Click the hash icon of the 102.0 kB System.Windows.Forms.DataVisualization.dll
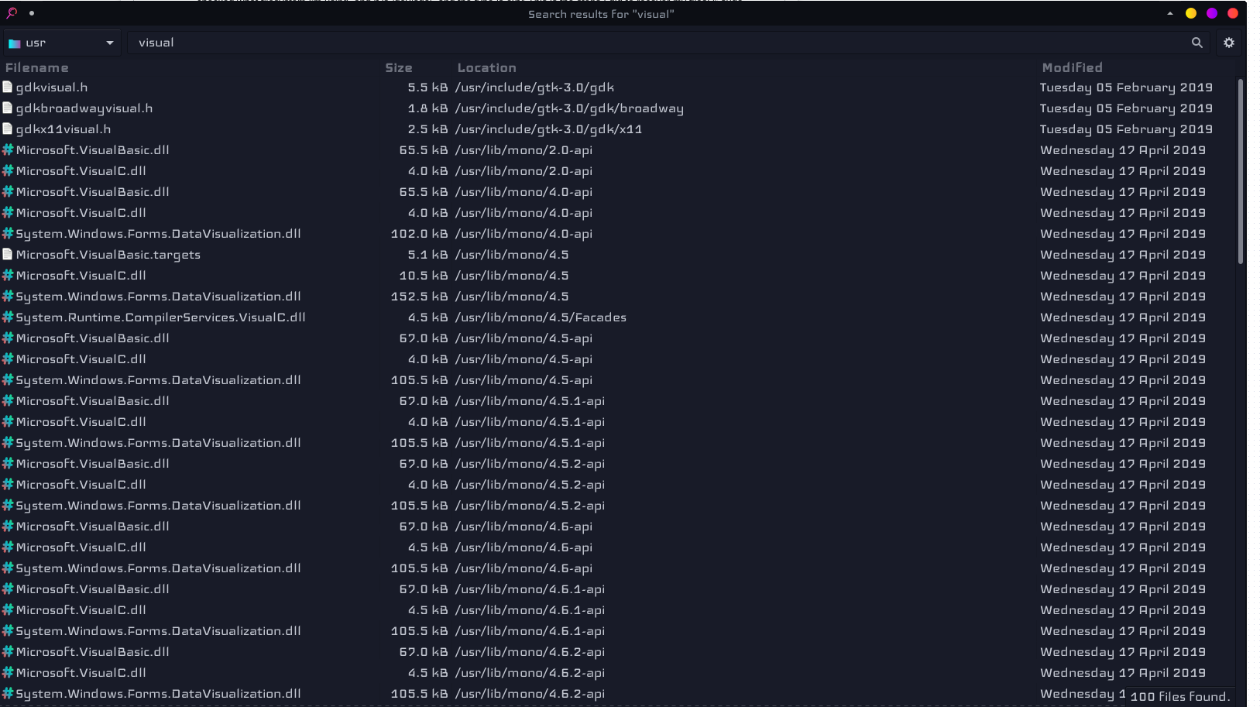 tap(8, 233)
